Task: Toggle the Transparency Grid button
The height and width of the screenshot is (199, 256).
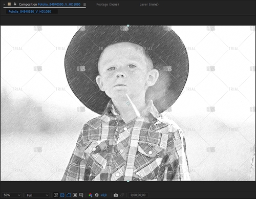Action: (62, 195)
